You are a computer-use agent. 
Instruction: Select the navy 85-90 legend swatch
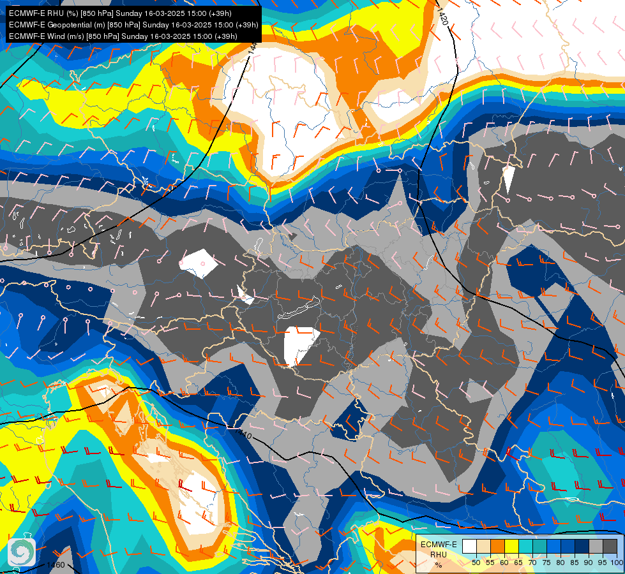(x=582, y=546)
